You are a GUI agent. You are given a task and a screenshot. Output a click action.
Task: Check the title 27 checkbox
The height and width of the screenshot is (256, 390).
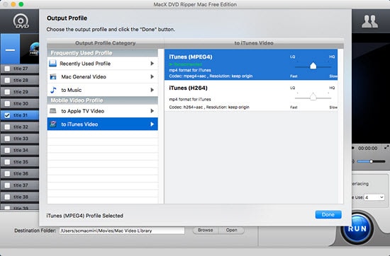(x=8, y=69)
